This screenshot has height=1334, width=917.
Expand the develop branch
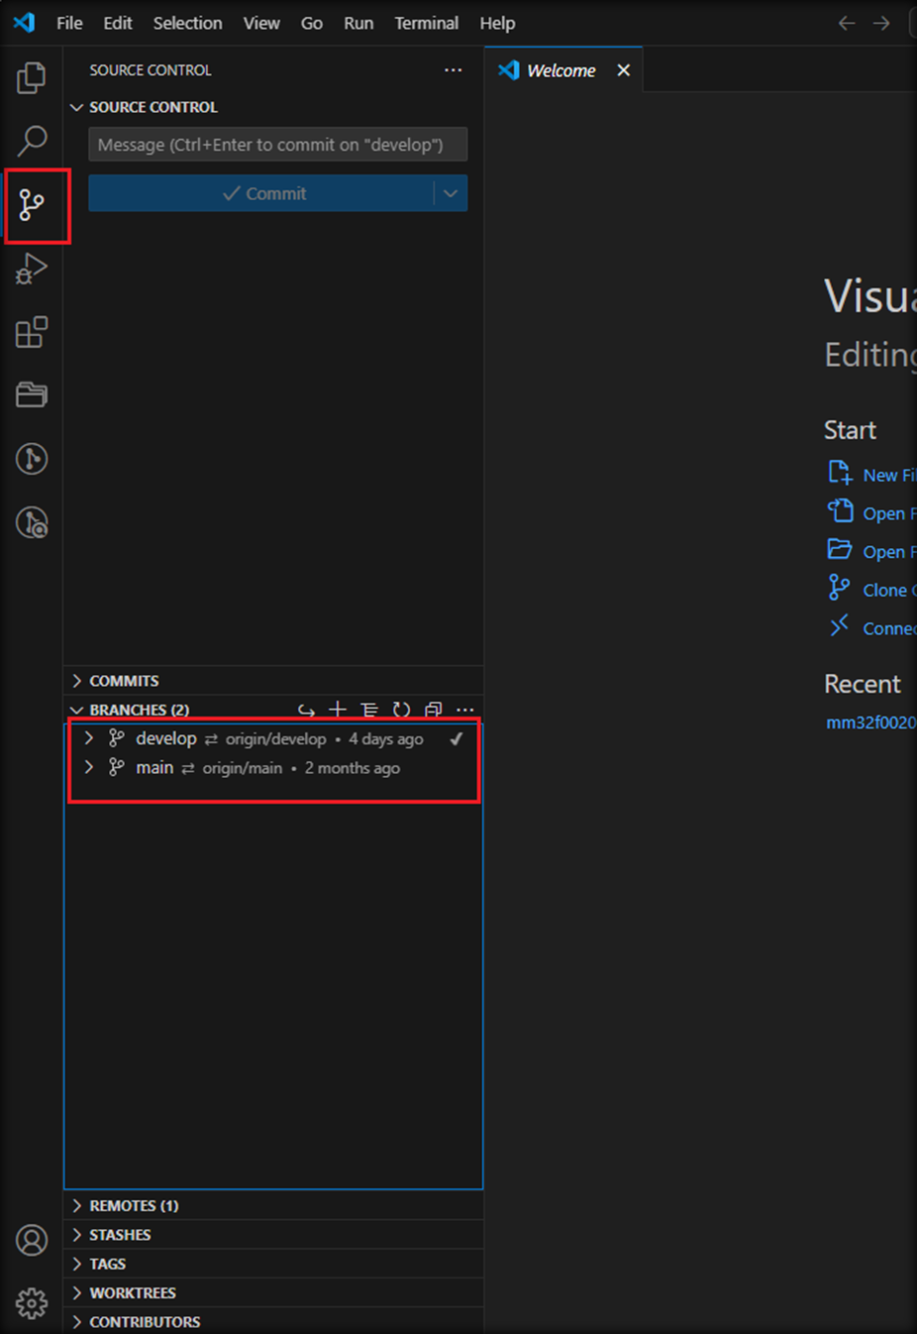[x=89, y=738]
